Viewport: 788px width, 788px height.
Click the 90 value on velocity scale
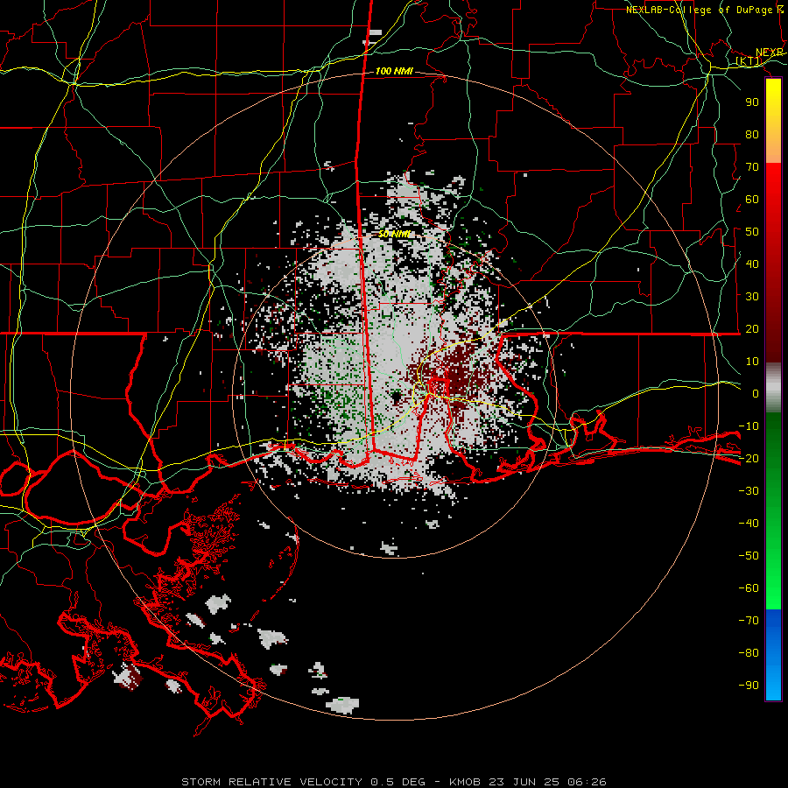pyautogui.click(x=752, y=102)
